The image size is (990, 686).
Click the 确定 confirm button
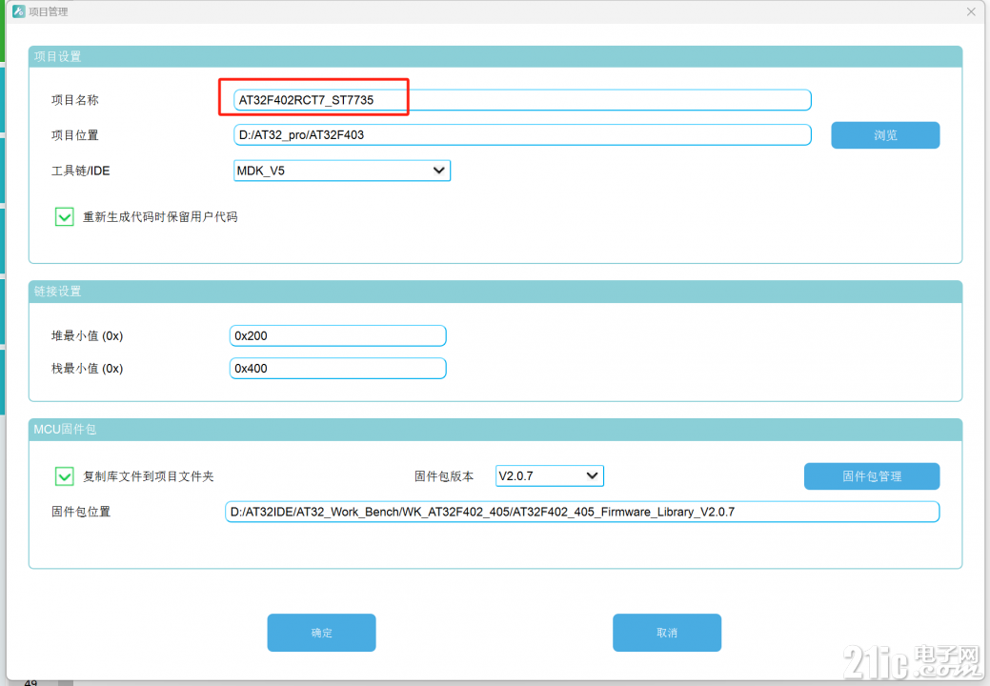click(x=321, y=633)
